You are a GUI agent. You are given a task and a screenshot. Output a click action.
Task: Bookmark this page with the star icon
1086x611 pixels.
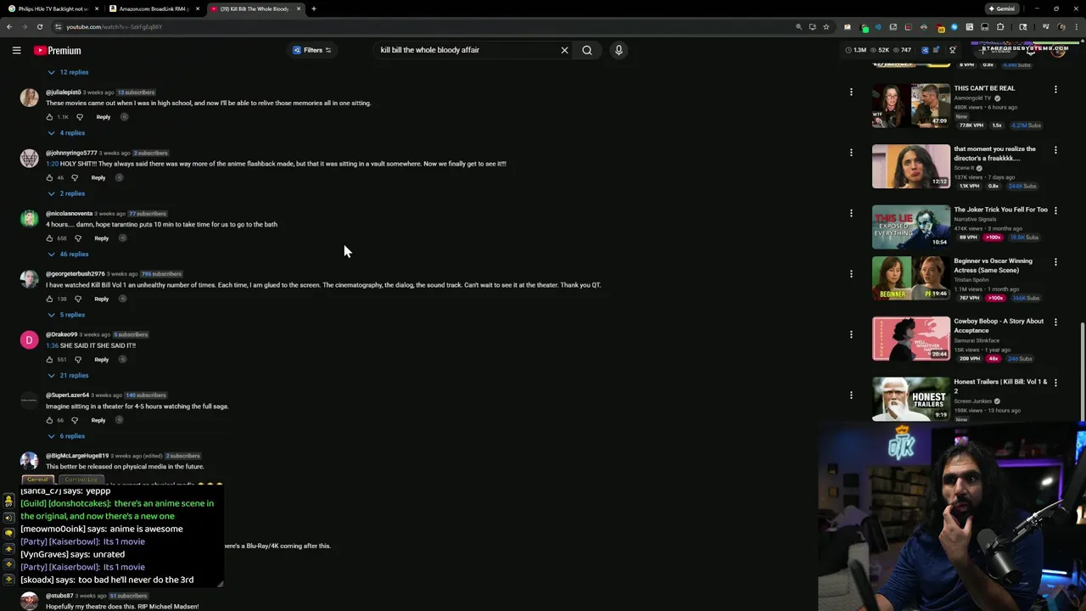[x=826, y=26]
